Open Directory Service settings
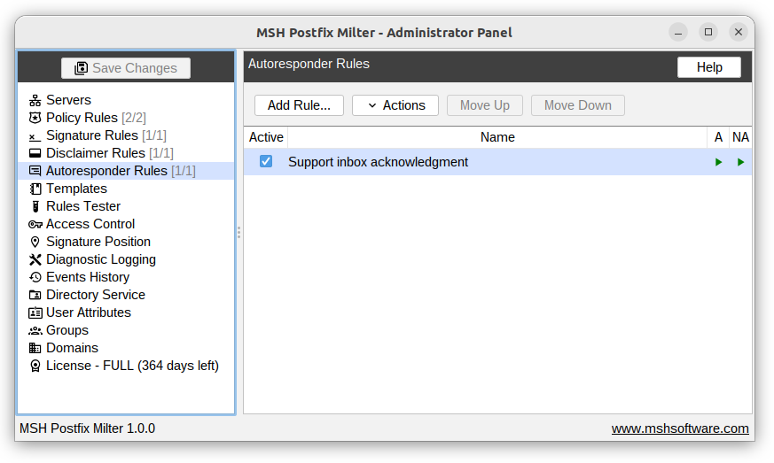This screenshot has height=463, width=774. click(96, 296)
